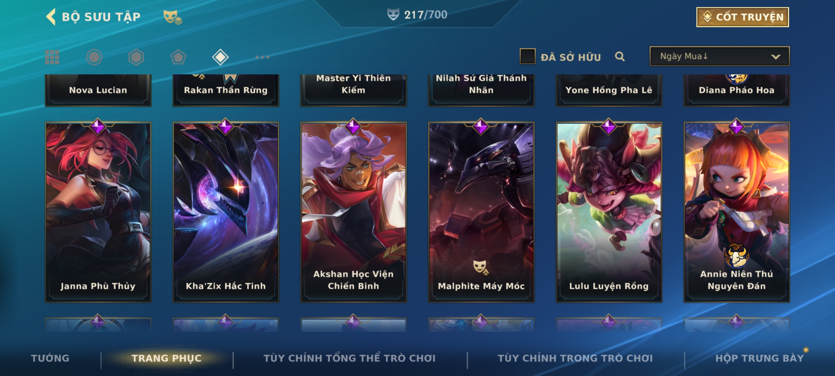Select the diamond rarity filter icon
The height and width of the screenshot is (376, 835).
point(220,57)
